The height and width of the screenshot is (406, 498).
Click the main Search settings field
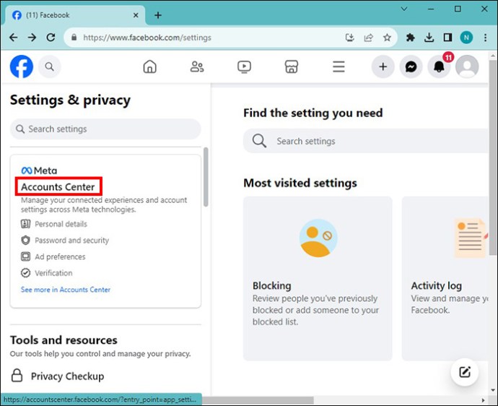point(365,141)
